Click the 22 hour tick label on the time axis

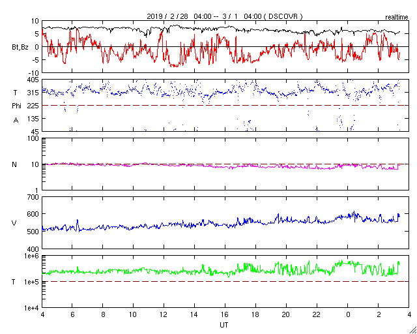tap(317, 315)
